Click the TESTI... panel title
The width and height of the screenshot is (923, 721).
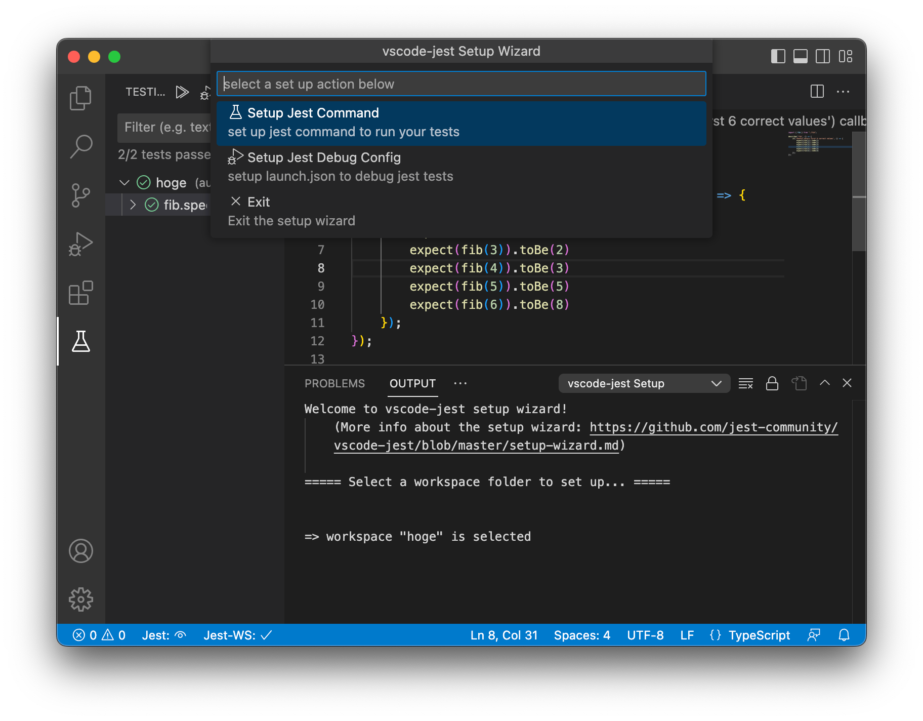point(145,92)
